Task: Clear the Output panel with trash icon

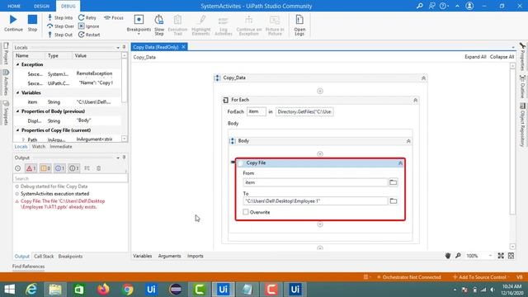Action: [99, 168]
